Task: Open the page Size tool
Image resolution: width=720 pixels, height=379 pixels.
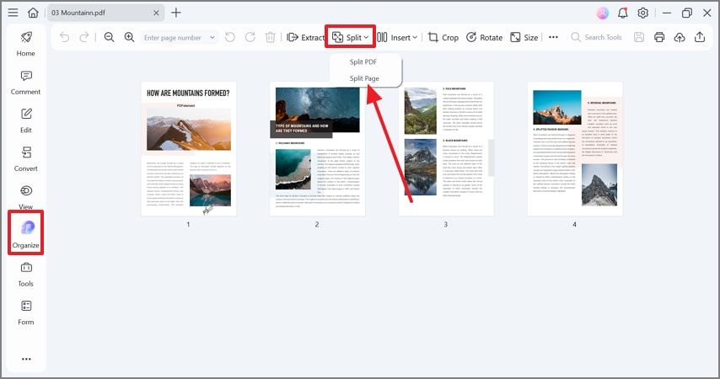Action: pos(524,38)
